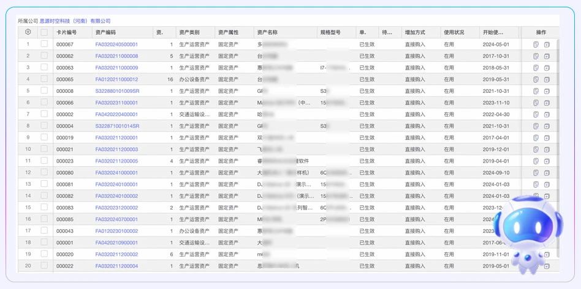Open asset code FA0120230100002
The image size is (581, 289).
(116, 231)
